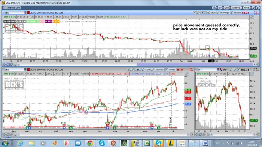
Task: Open daily chart settings icon beside price axis
Action: [x=186, y=74]
